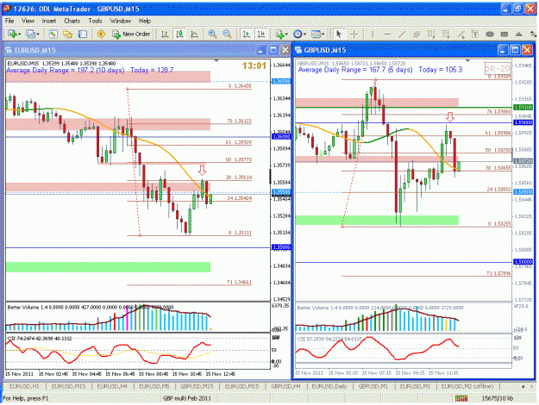Switch to the EURUSD,M5 chart tab

tap(154, 386)
